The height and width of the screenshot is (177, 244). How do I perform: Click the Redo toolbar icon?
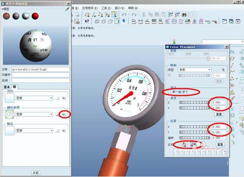[134, 15]
